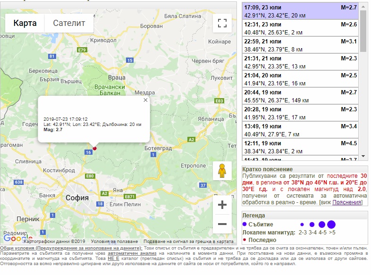Image resolution: width=371 pixels, height=275 pixels.
Task: Click E83 road shield on map
Action: coord(219,101)
